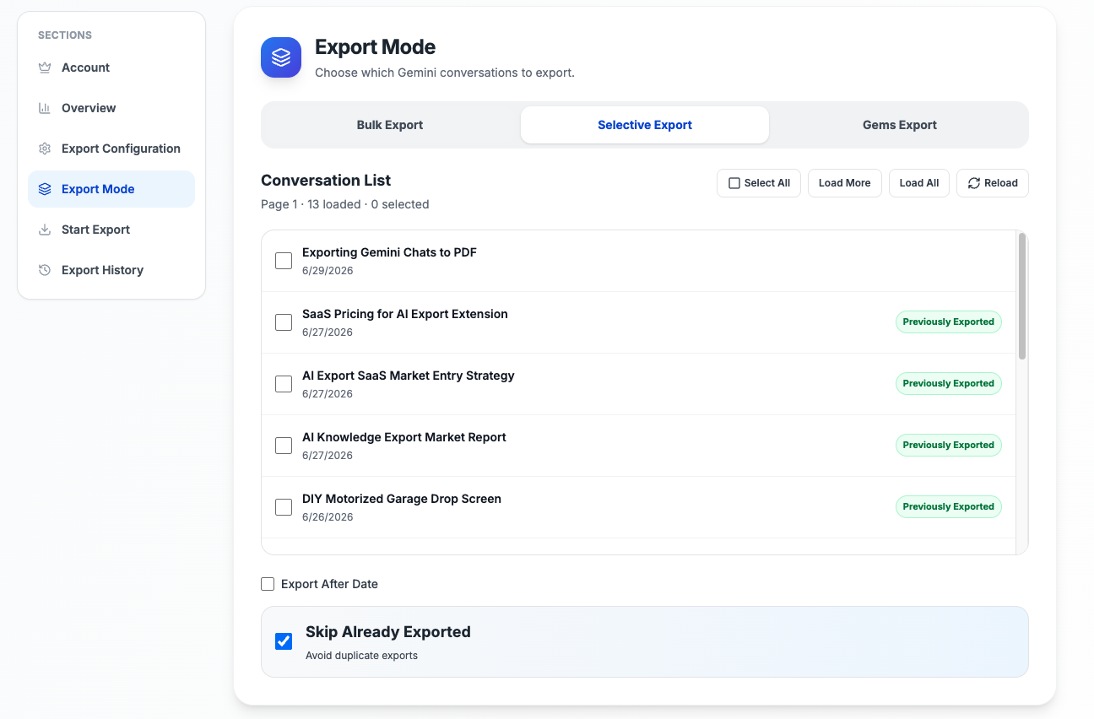This screenshot has height=719, width=1094.
Task: Click the blue stacked-layers Export Mode header icon
Action: [x=281, y=57]
